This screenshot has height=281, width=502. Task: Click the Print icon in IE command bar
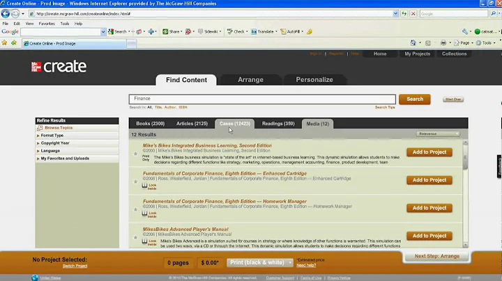tap(443, 43)
